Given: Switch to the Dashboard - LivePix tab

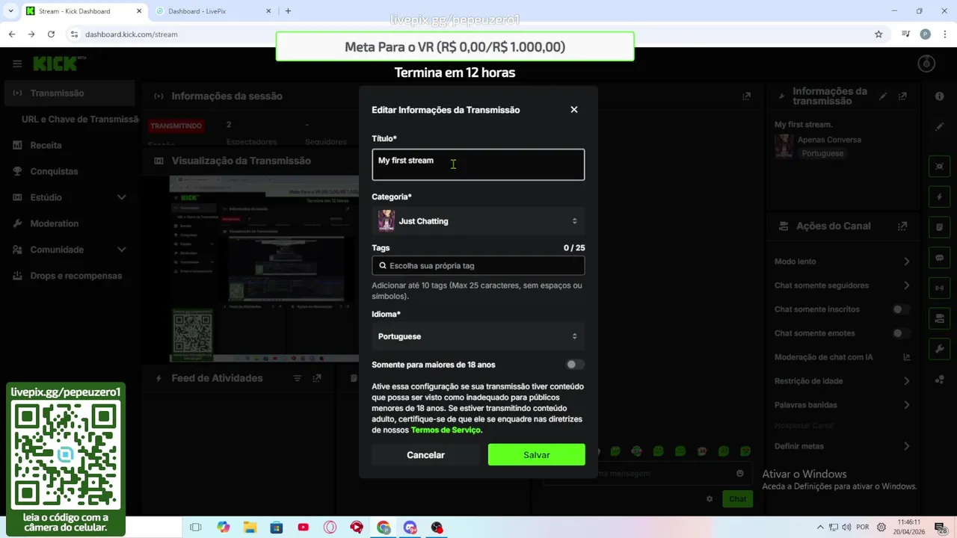Looking at the screenshot, I should click(x=213, y=11).
